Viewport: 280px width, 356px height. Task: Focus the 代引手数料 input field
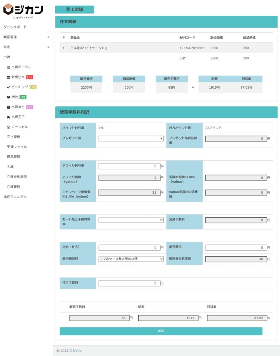coord(129,283)
